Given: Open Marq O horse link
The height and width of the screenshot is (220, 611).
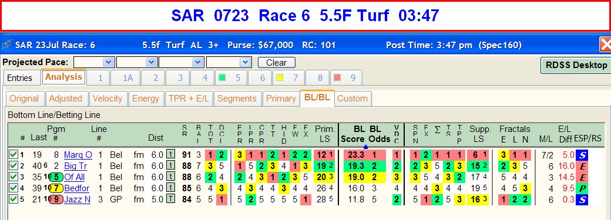Looking at the screenshot, I should [x=78, y=155].
